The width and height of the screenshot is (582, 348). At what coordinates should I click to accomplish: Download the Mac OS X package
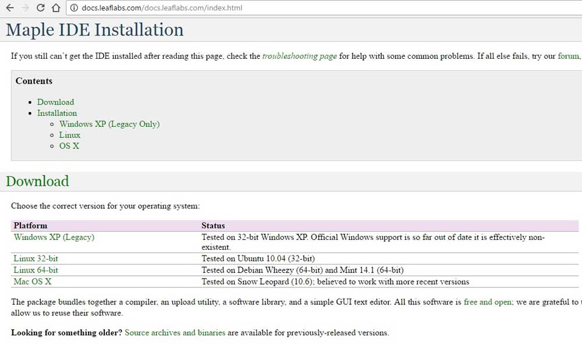(33, 282)
